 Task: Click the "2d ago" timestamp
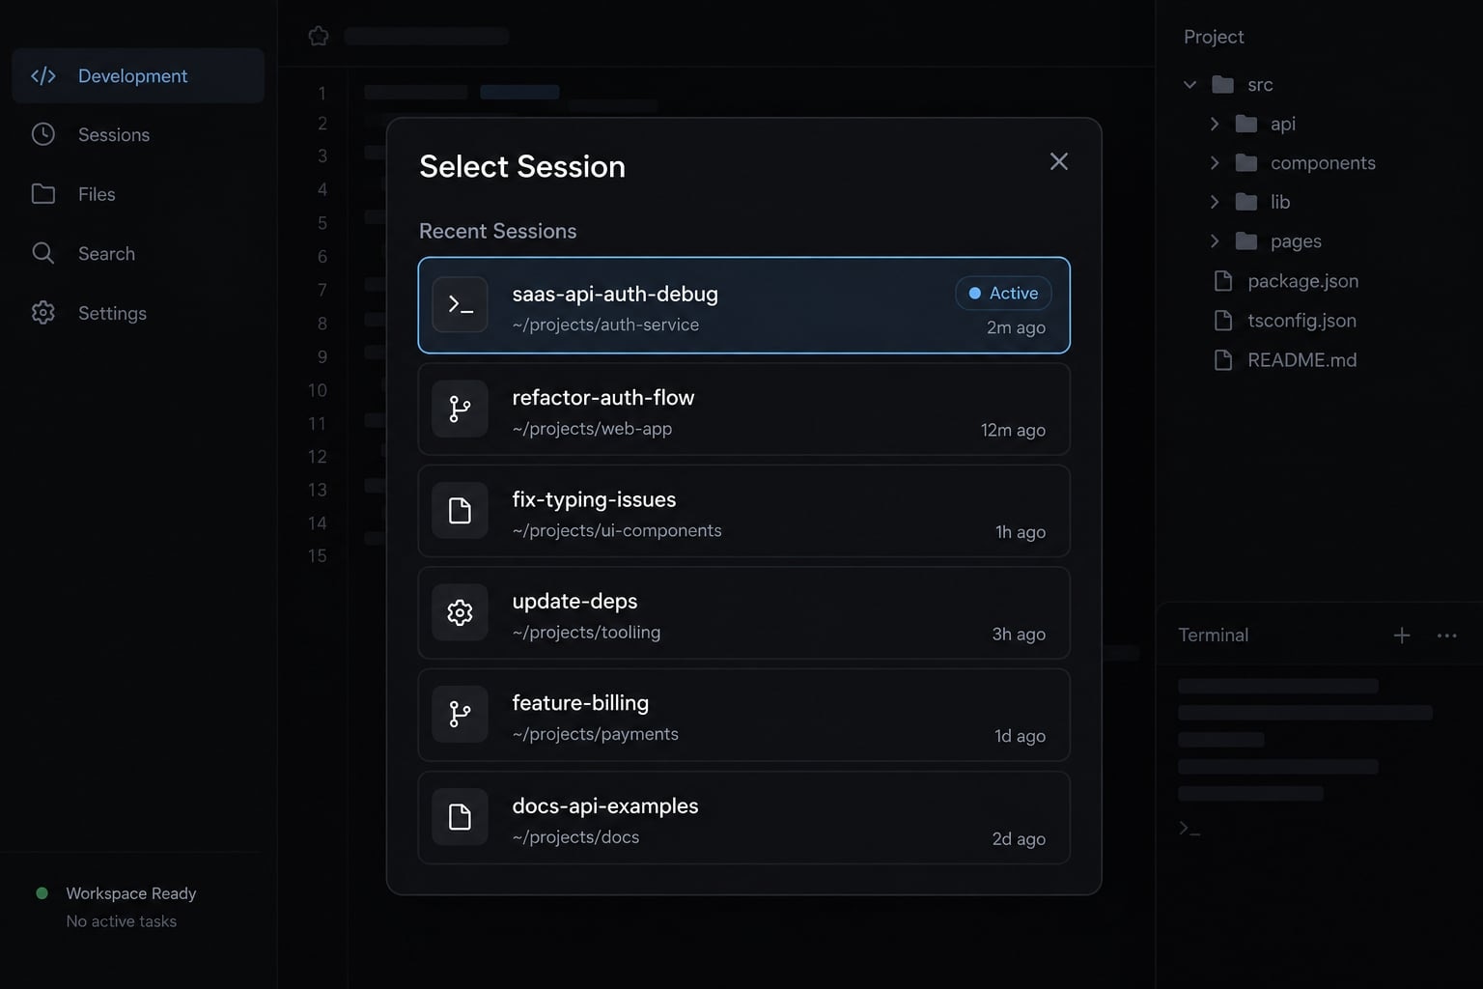[1019, 838]
